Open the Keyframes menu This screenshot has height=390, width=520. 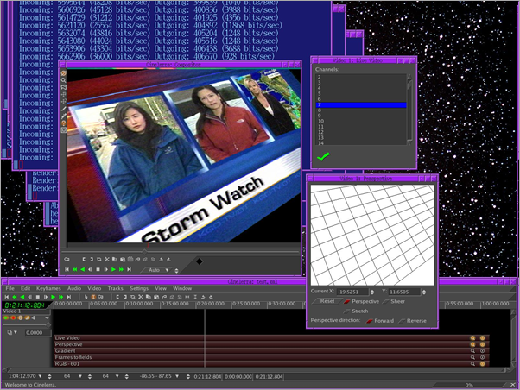tap(48, 288)
